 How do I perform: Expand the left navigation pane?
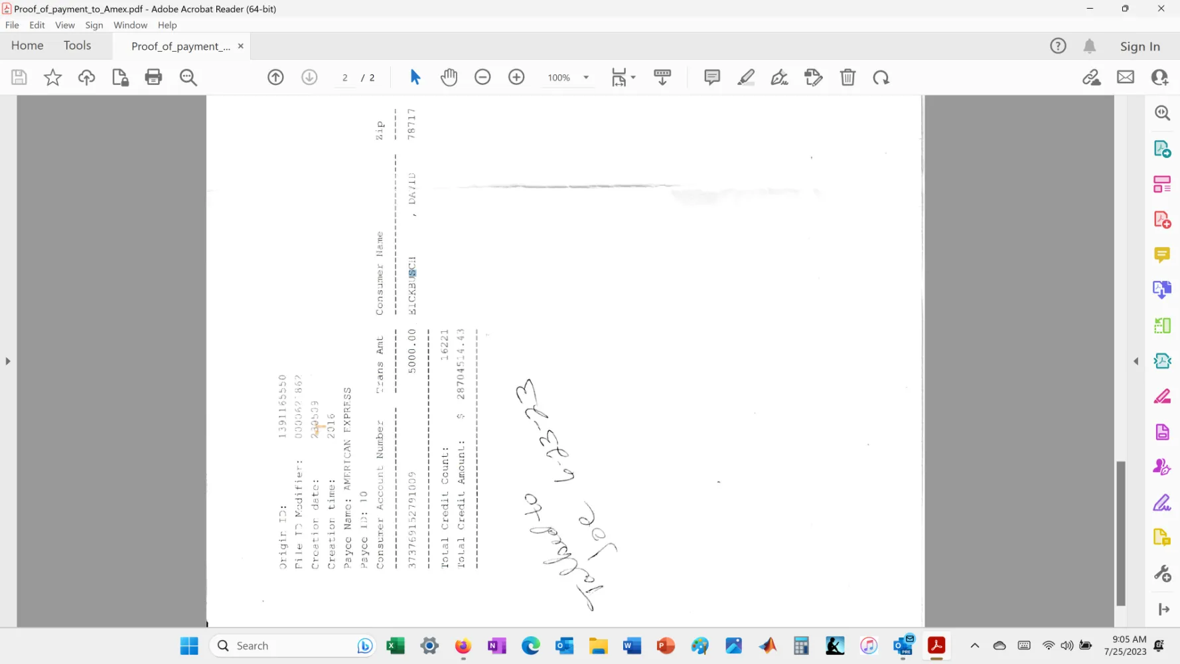coord(8,361)
